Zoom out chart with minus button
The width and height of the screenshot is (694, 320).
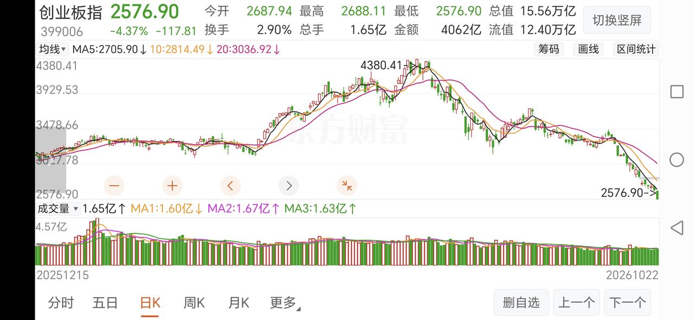tap(114, 186)
